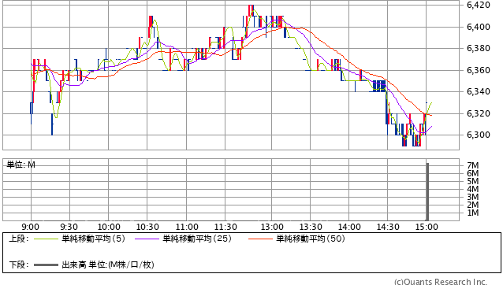
Task: Click the purple 単純移動平均(25) legend line
Action: [x=147, y=239]
